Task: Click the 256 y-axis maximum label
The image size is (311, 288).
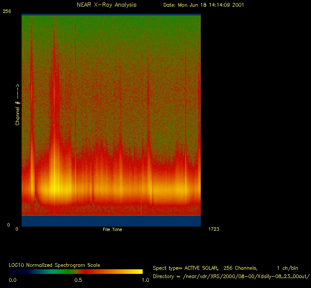Action: (7, 12)
